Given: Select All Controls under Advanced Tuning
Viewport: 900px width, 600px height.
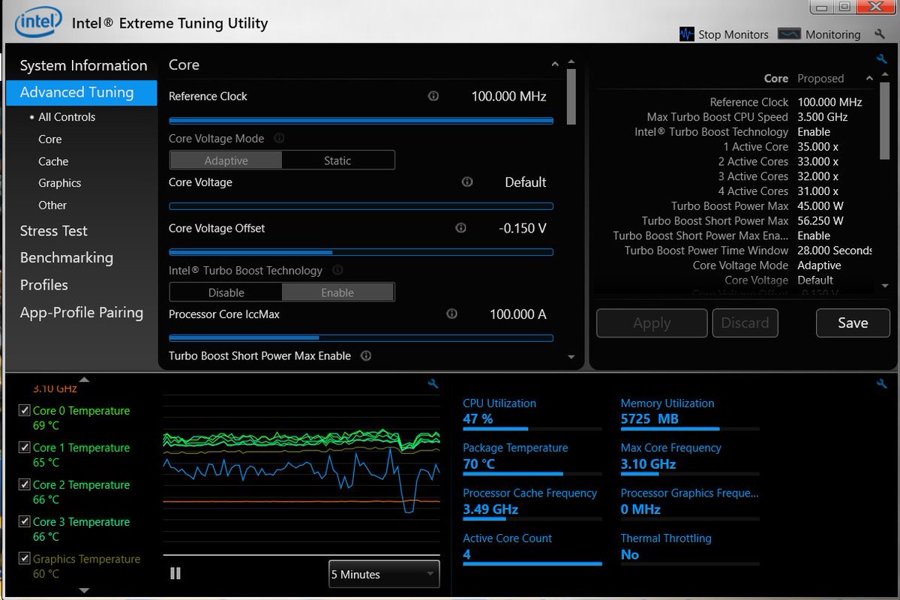Looking at the screenshot, I should [x=67, y=117].
